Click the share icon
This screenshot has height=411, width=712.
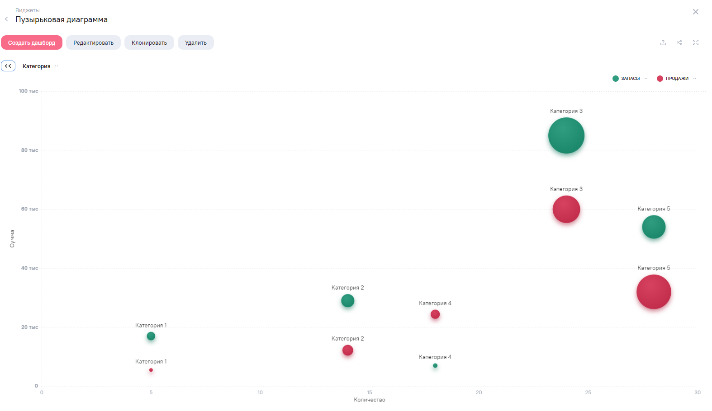[x=679, y=42]
